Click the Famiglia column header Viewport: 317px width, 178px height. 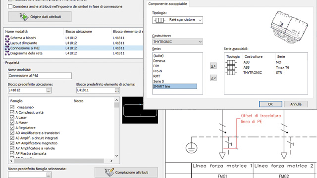tap(41, 101)
